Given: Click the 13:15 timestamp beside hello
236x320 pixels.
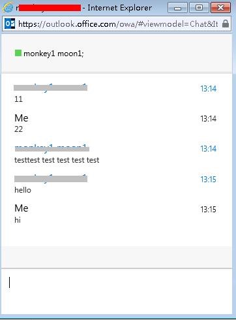Looking at the screenshot, I should click(208, 180).
